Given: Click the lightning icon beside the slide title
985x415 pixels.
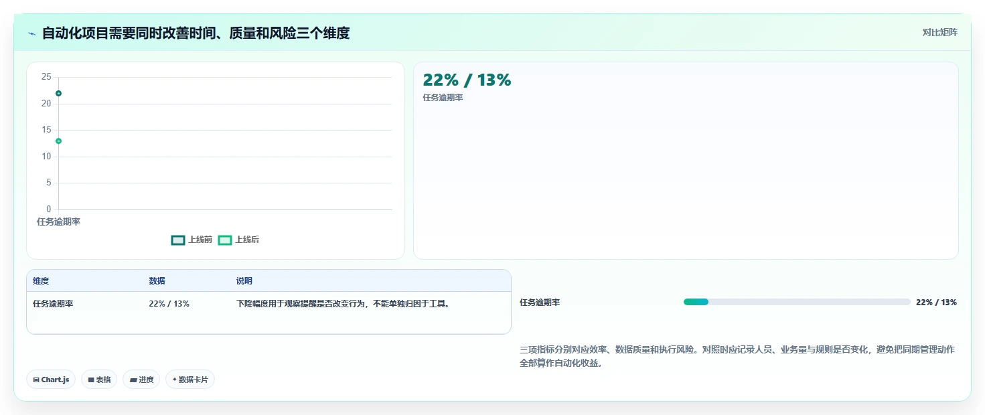Looking at the screenshot, I should (x=31, y=33).
